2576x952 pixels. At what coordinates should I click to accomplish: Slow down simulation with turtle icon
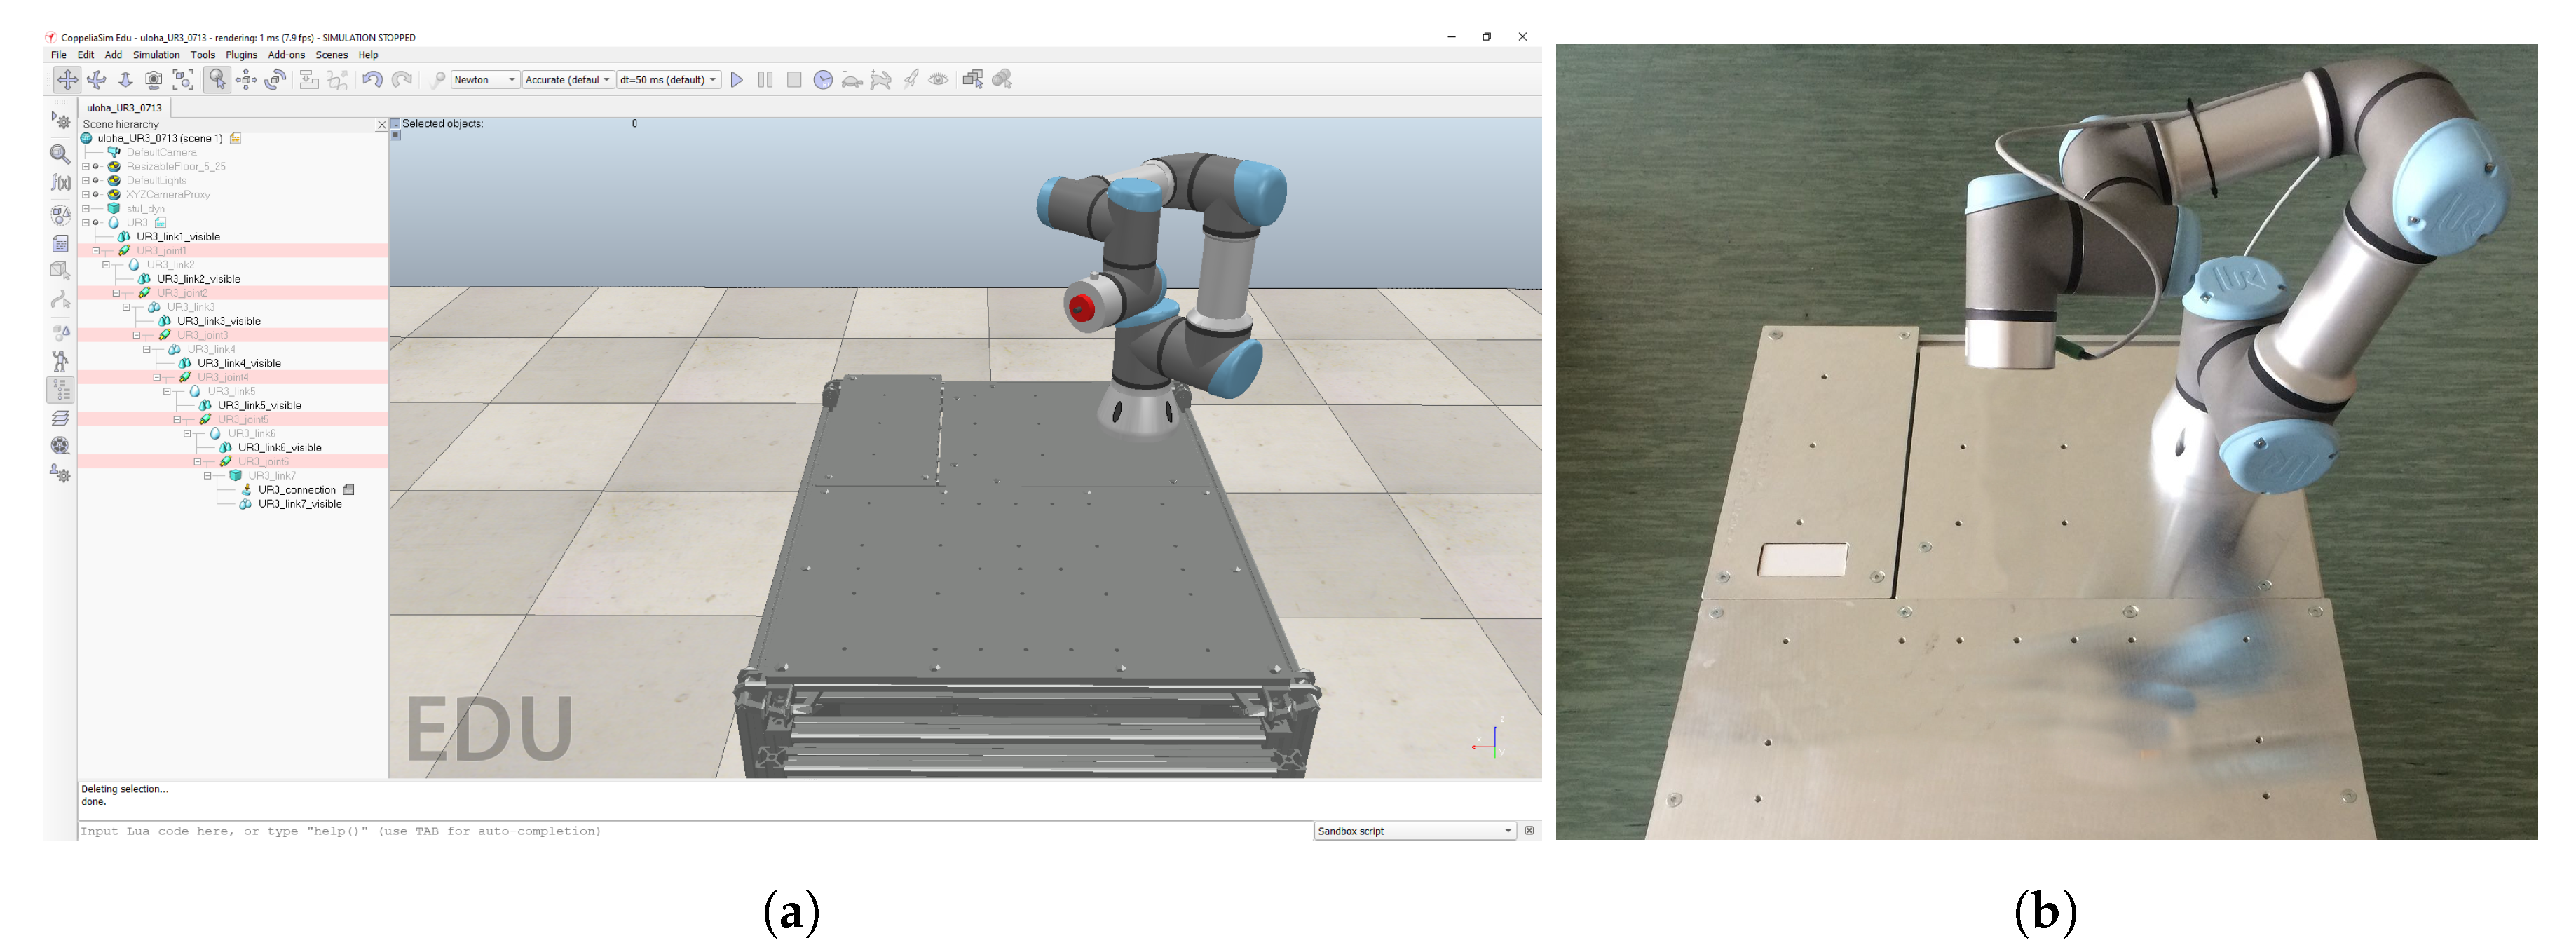coord(852,80)
